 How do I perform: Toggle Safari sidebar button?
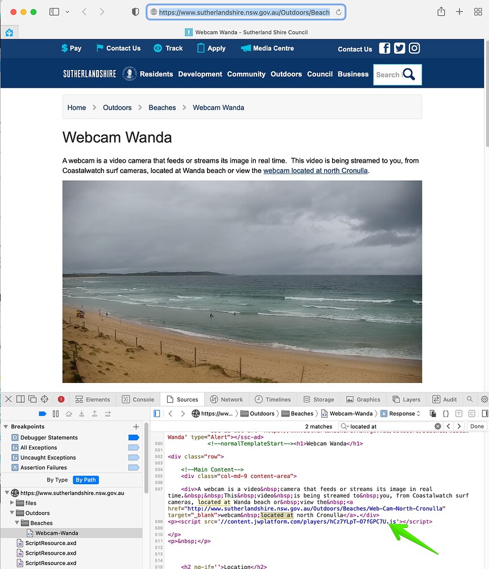pos(54,12)
